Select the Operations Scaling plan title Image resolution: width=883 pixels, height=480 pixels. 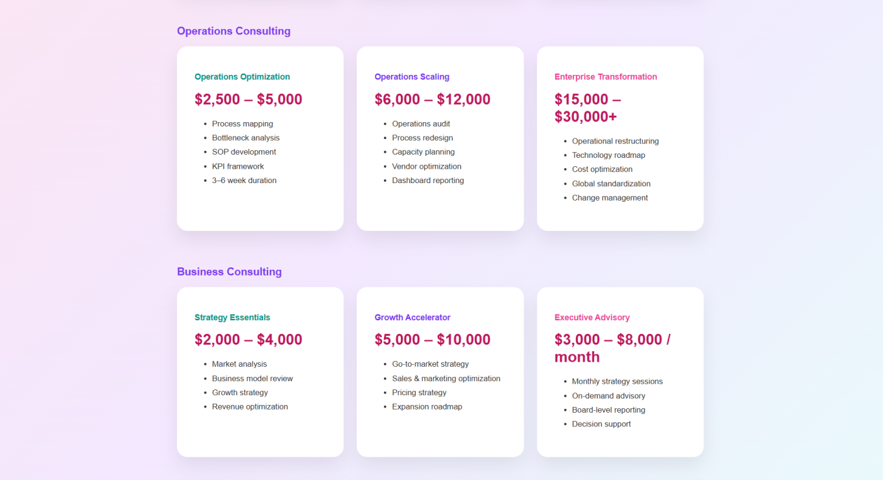pos(412,77)
